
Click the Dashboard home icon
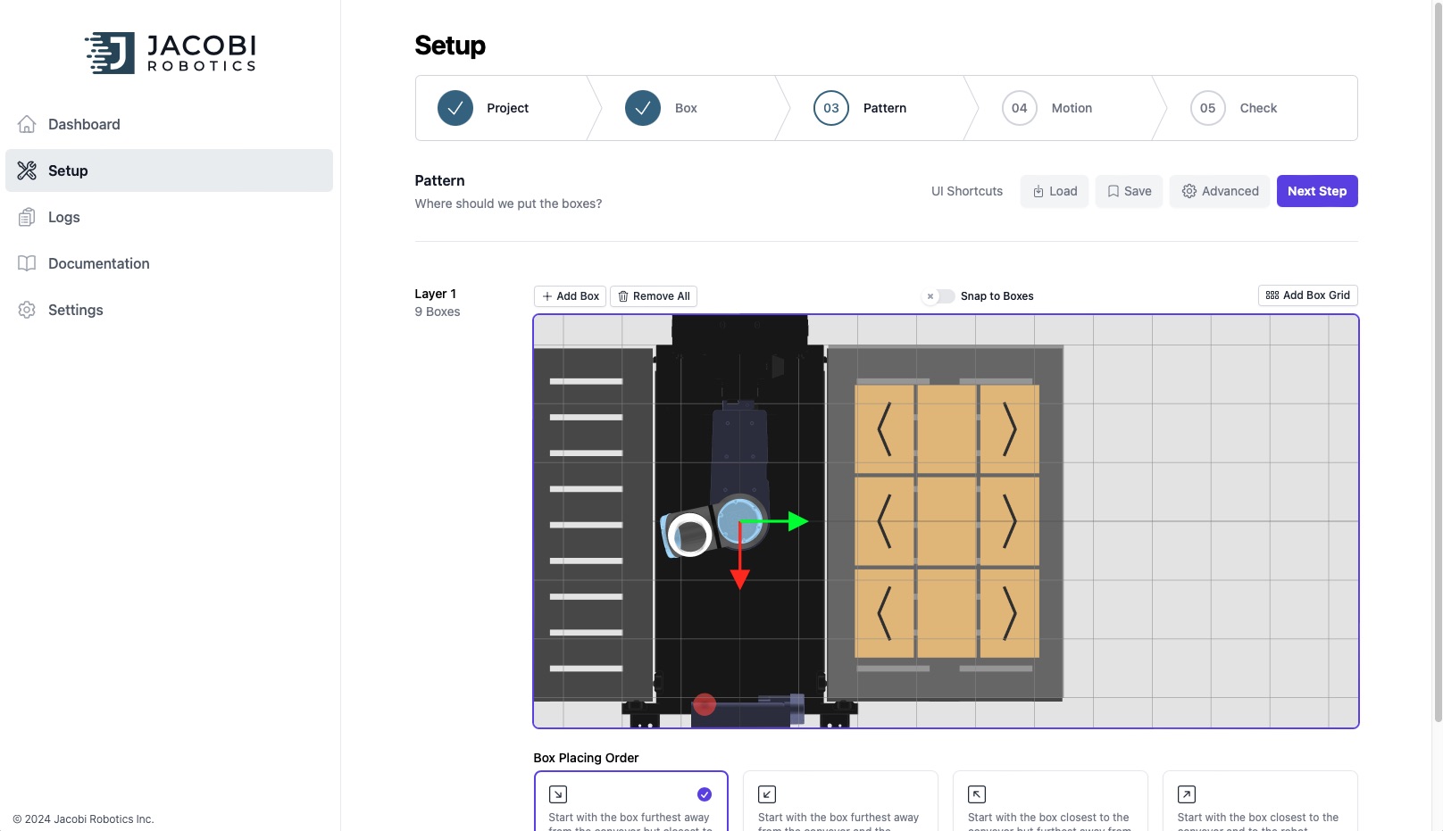pos(27,124)
